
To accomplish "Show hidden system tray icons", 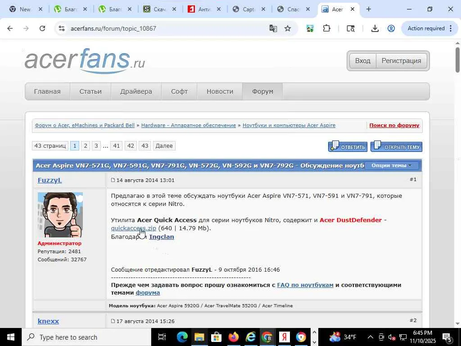I will click(x=371, y=337).
